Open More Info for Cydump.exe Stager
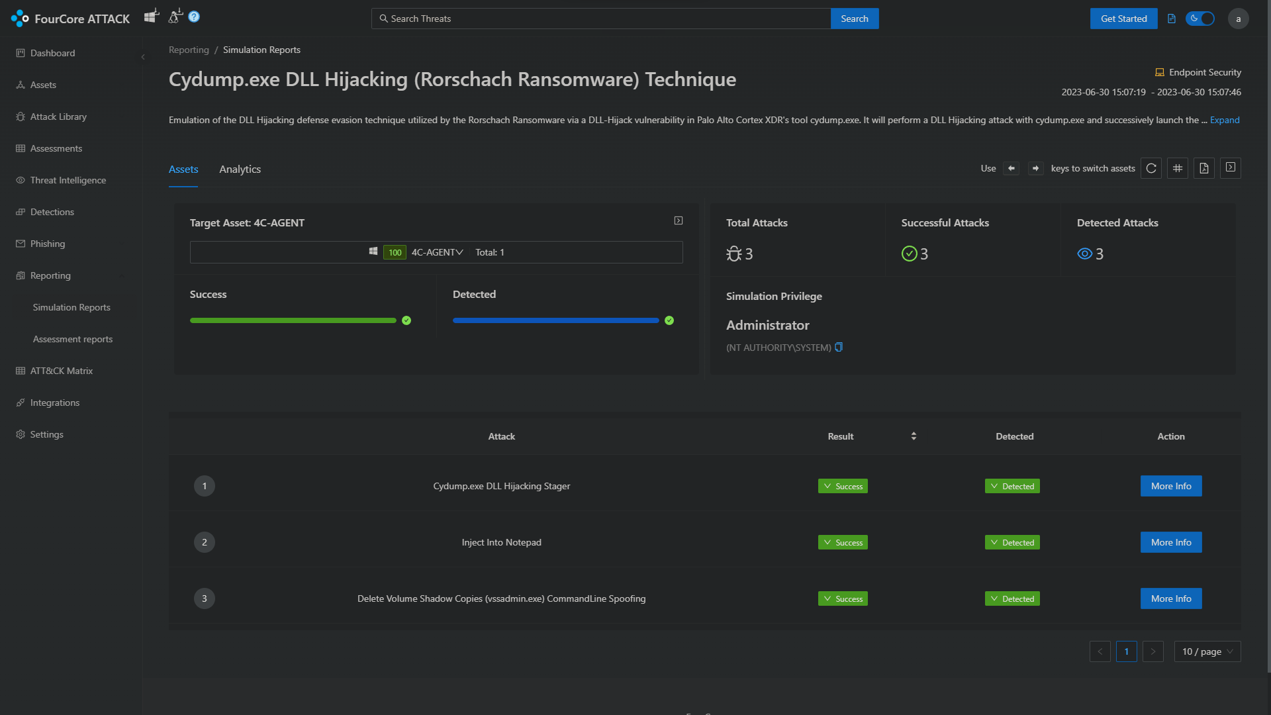 pos(1171,486)
